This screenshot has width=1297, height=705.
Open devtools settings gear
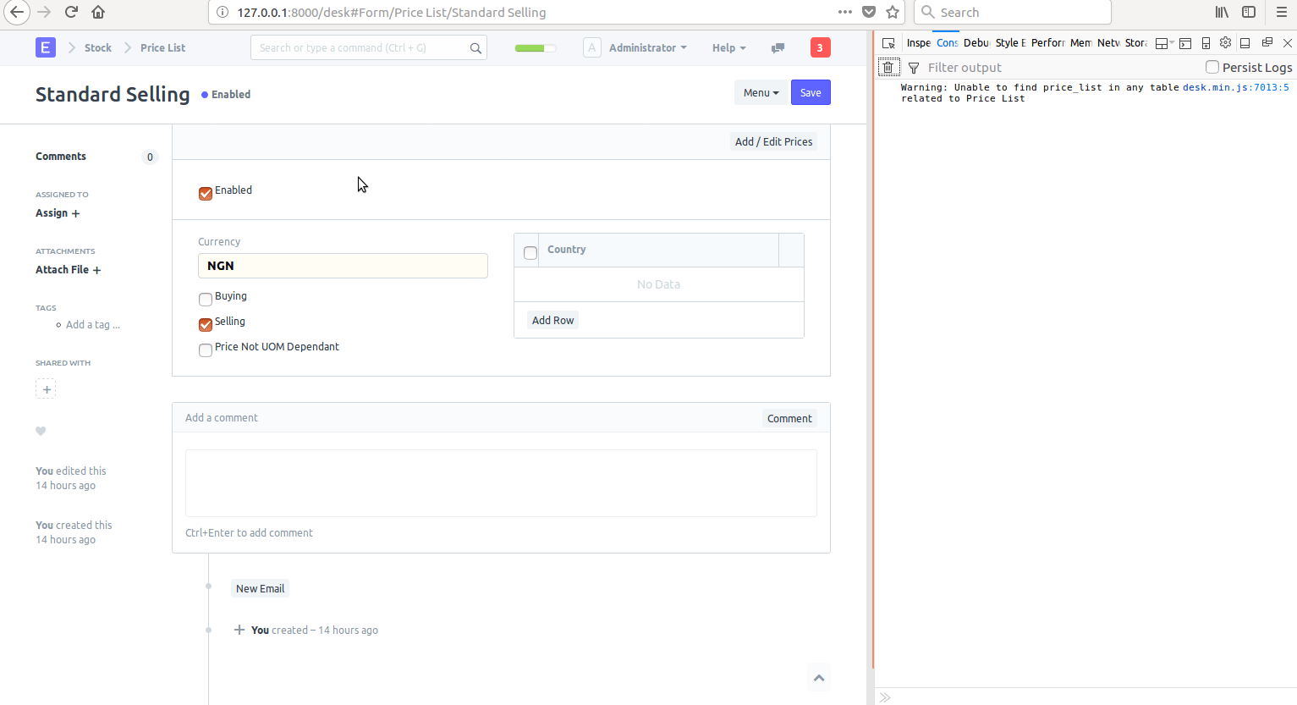(x=1225, y=43)
